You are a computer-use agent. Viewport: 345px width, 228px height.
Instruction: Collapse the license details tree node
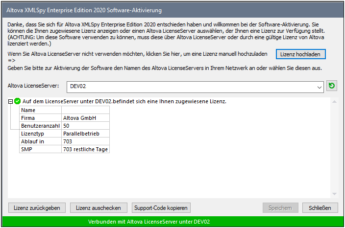[x=10, y=101]
